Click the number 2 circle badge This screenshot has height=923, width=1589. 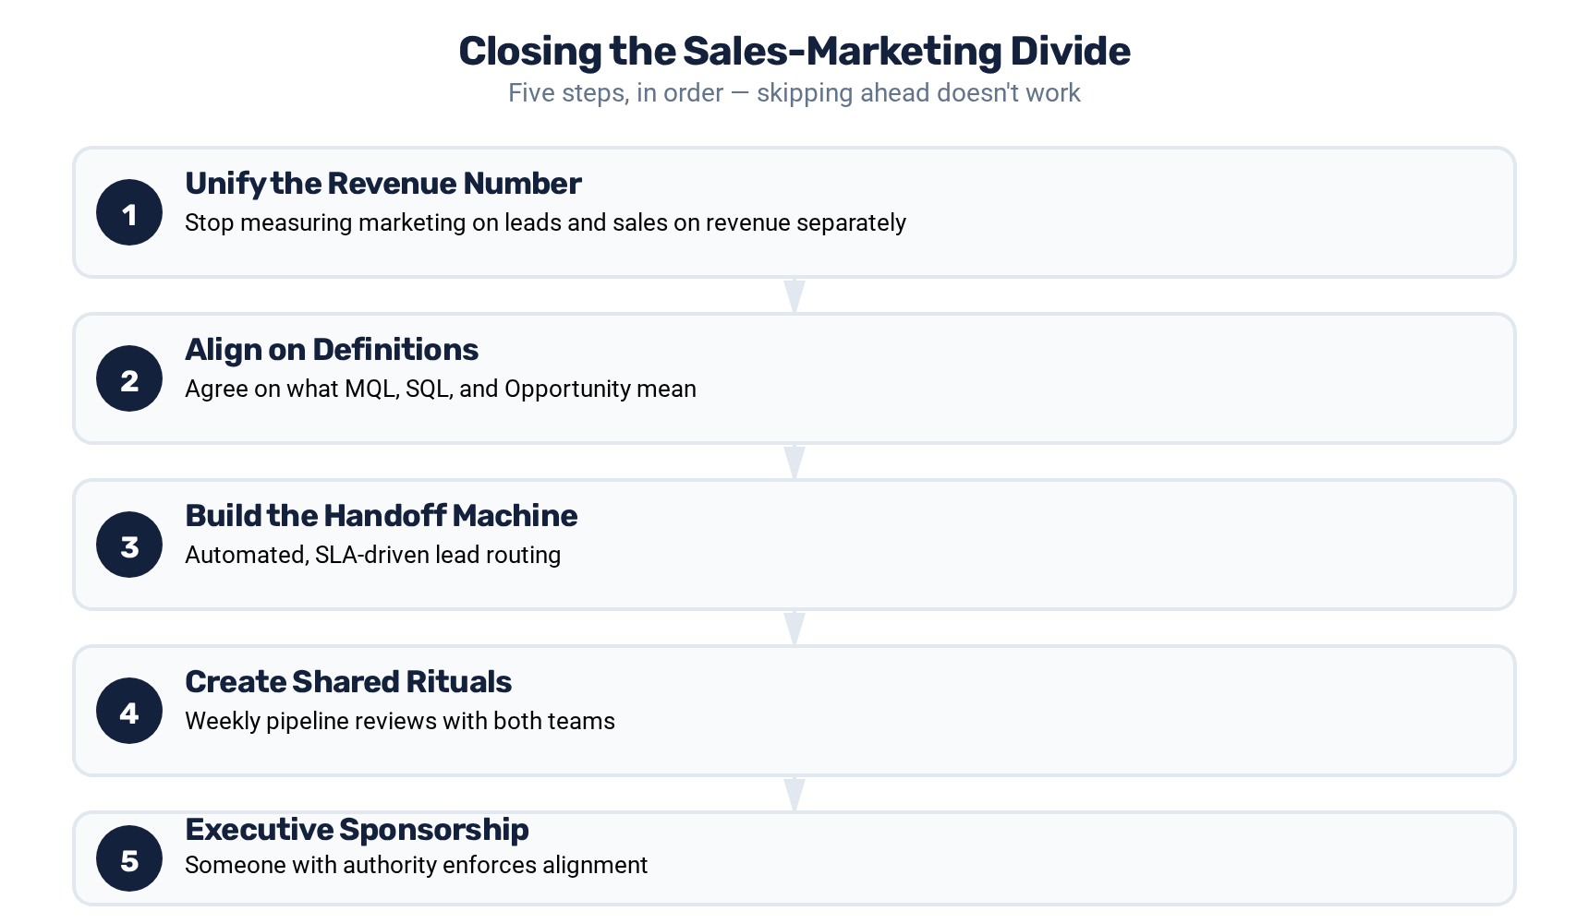(x=129, y=378)
